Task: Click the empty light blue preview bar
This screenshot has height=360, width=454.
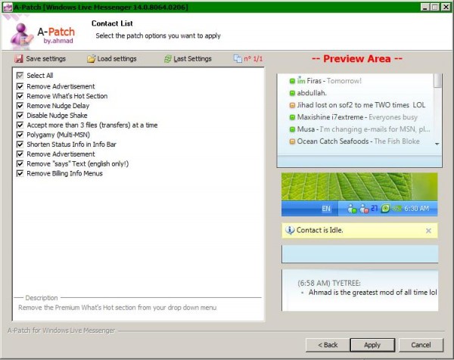Action: click(x=360, y=254)
